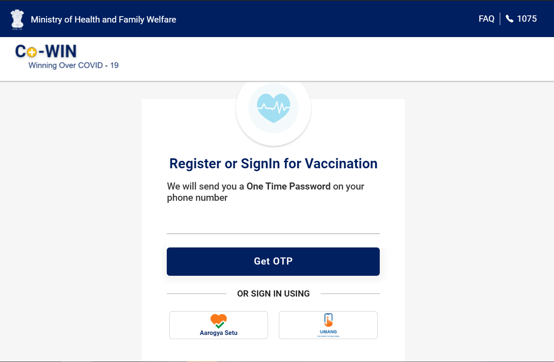
Task: Click the 1075 helpline number
Action: pos(527,19)
